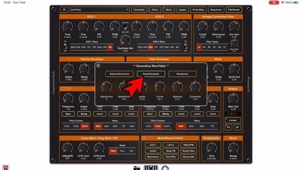Click the Volume Envelope Attack knob

tap(68, 69)
